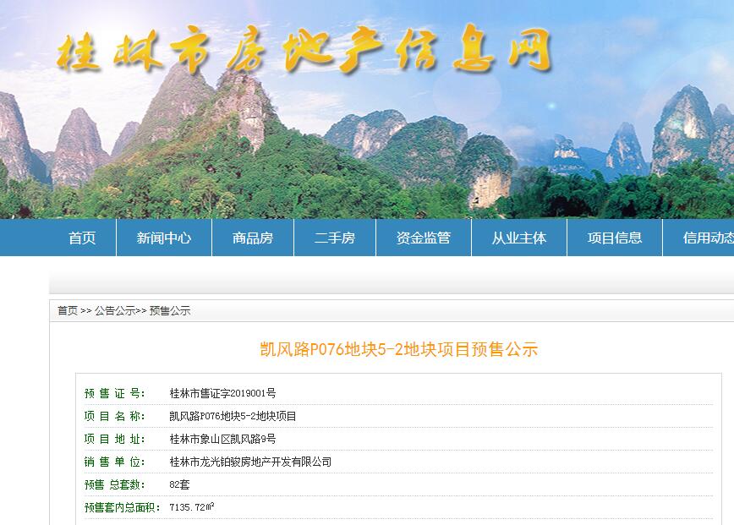Click the 信用动态 navigation item
The image size is (734, 525).
coord(709,238)
